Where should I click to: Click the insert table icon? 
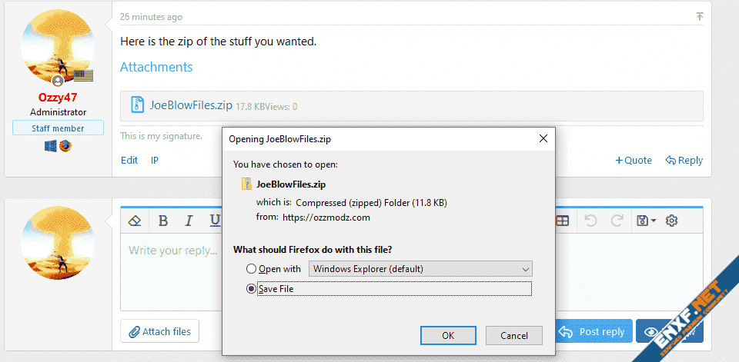563,221
